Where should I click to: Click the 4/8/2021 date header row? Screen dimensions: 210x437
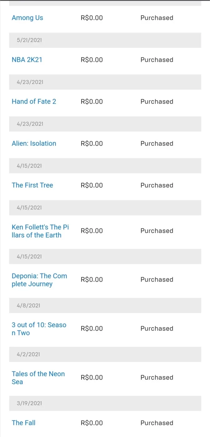[105, 305]
